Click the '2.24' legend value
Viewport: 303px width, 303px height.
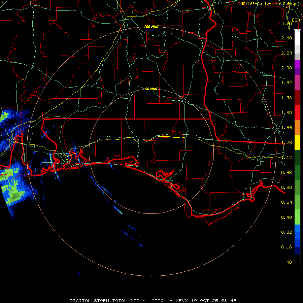coord(287,53)
